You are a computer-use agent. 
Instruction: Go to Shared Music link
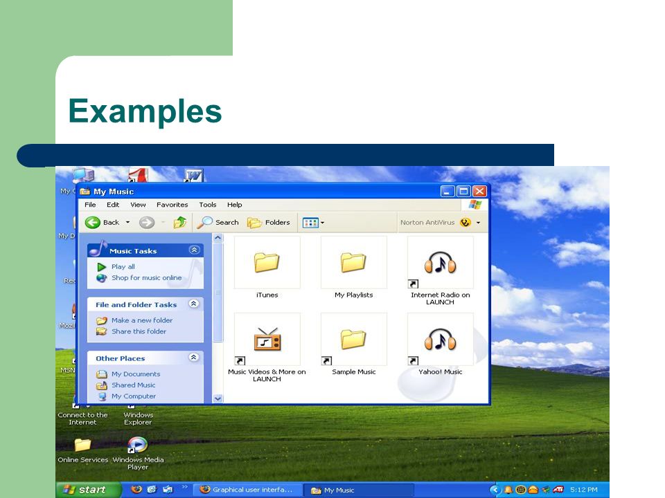pos(133,385)
